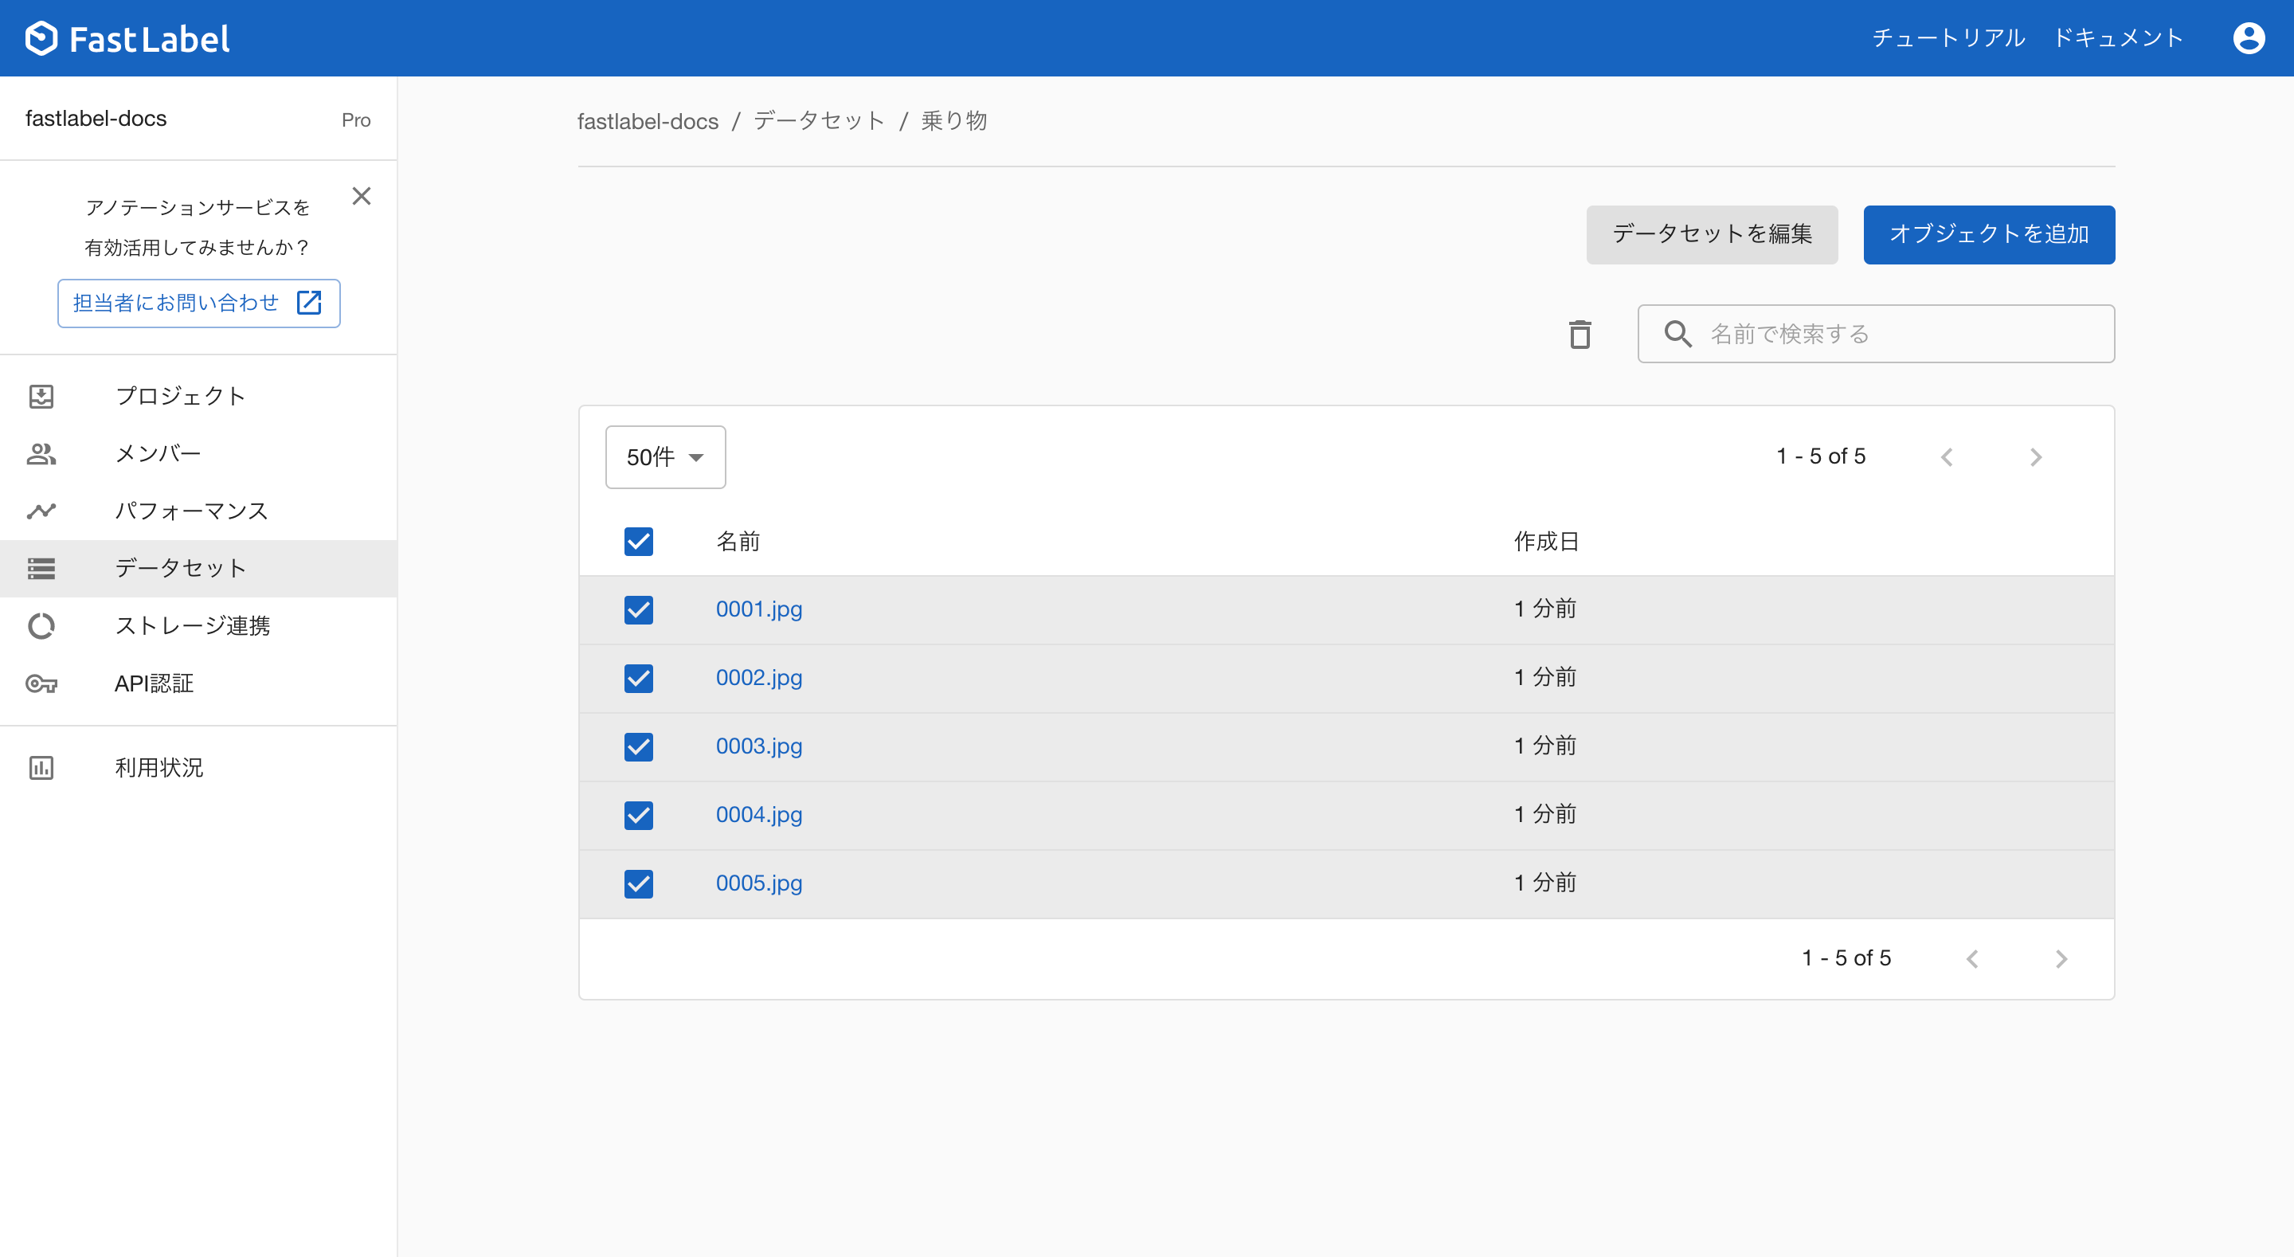The width and height of the screenshot is (2294, 1257).
Task: Open the ストレージ連携 menu item
Action: [x=198, y=626]
